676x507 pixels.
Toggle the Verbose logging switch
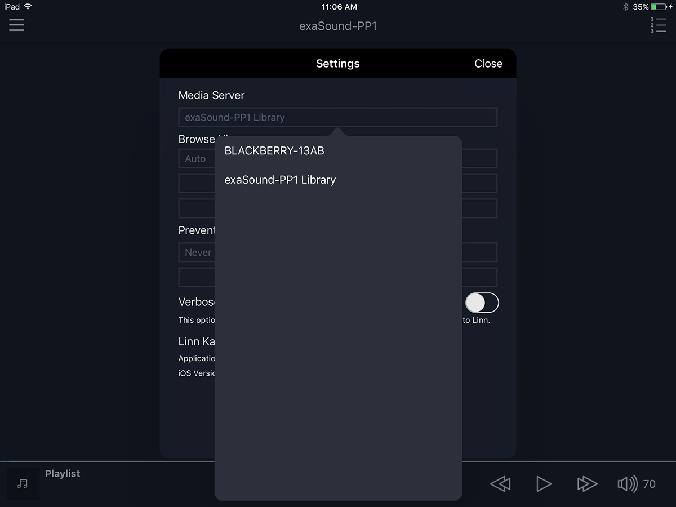tap(482, 303)
